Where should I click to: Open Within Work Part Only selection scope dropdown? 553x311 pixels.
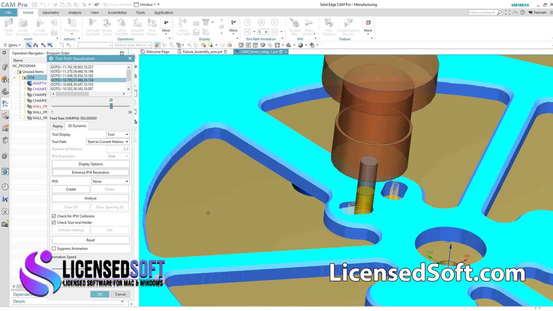[133, 45]
